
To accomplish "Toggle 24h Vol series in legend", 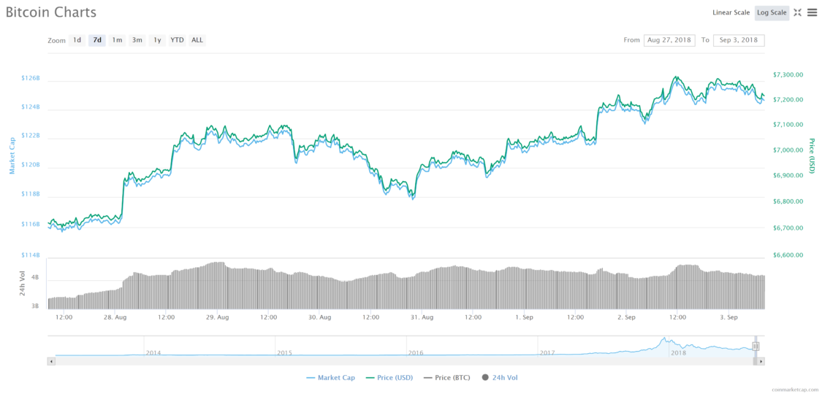I will 499,377.
